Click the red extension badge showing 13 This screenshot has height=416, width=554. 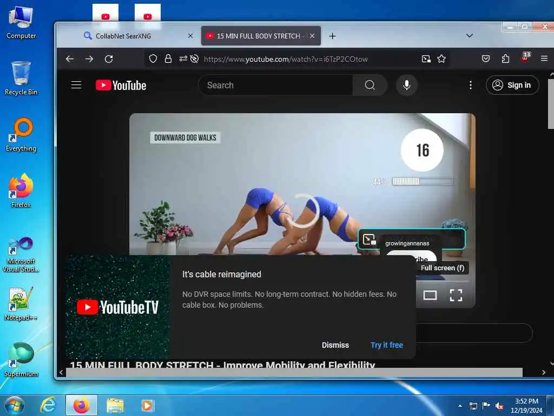(x=525, y=57)
